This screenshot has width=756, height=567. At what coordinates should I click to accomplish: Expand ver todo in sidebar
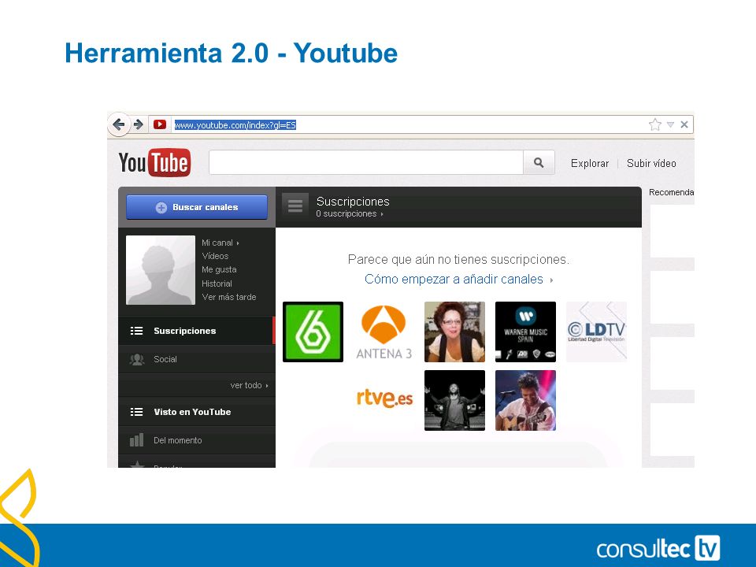(x=249, y=385)
